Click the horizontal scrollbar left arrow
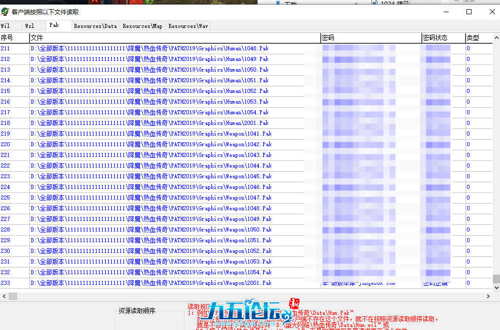Viewport: 500px width, 330px height. pos(4,296)
